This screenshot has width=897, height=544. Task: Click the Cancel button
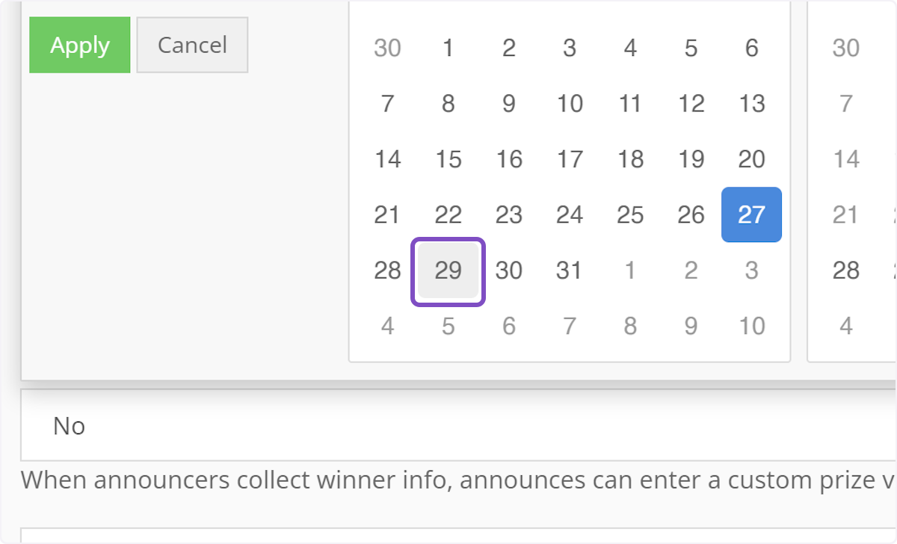(191, 45)
